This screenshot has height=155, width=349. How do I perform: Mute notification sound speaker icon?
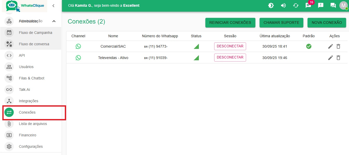point(283,5)
